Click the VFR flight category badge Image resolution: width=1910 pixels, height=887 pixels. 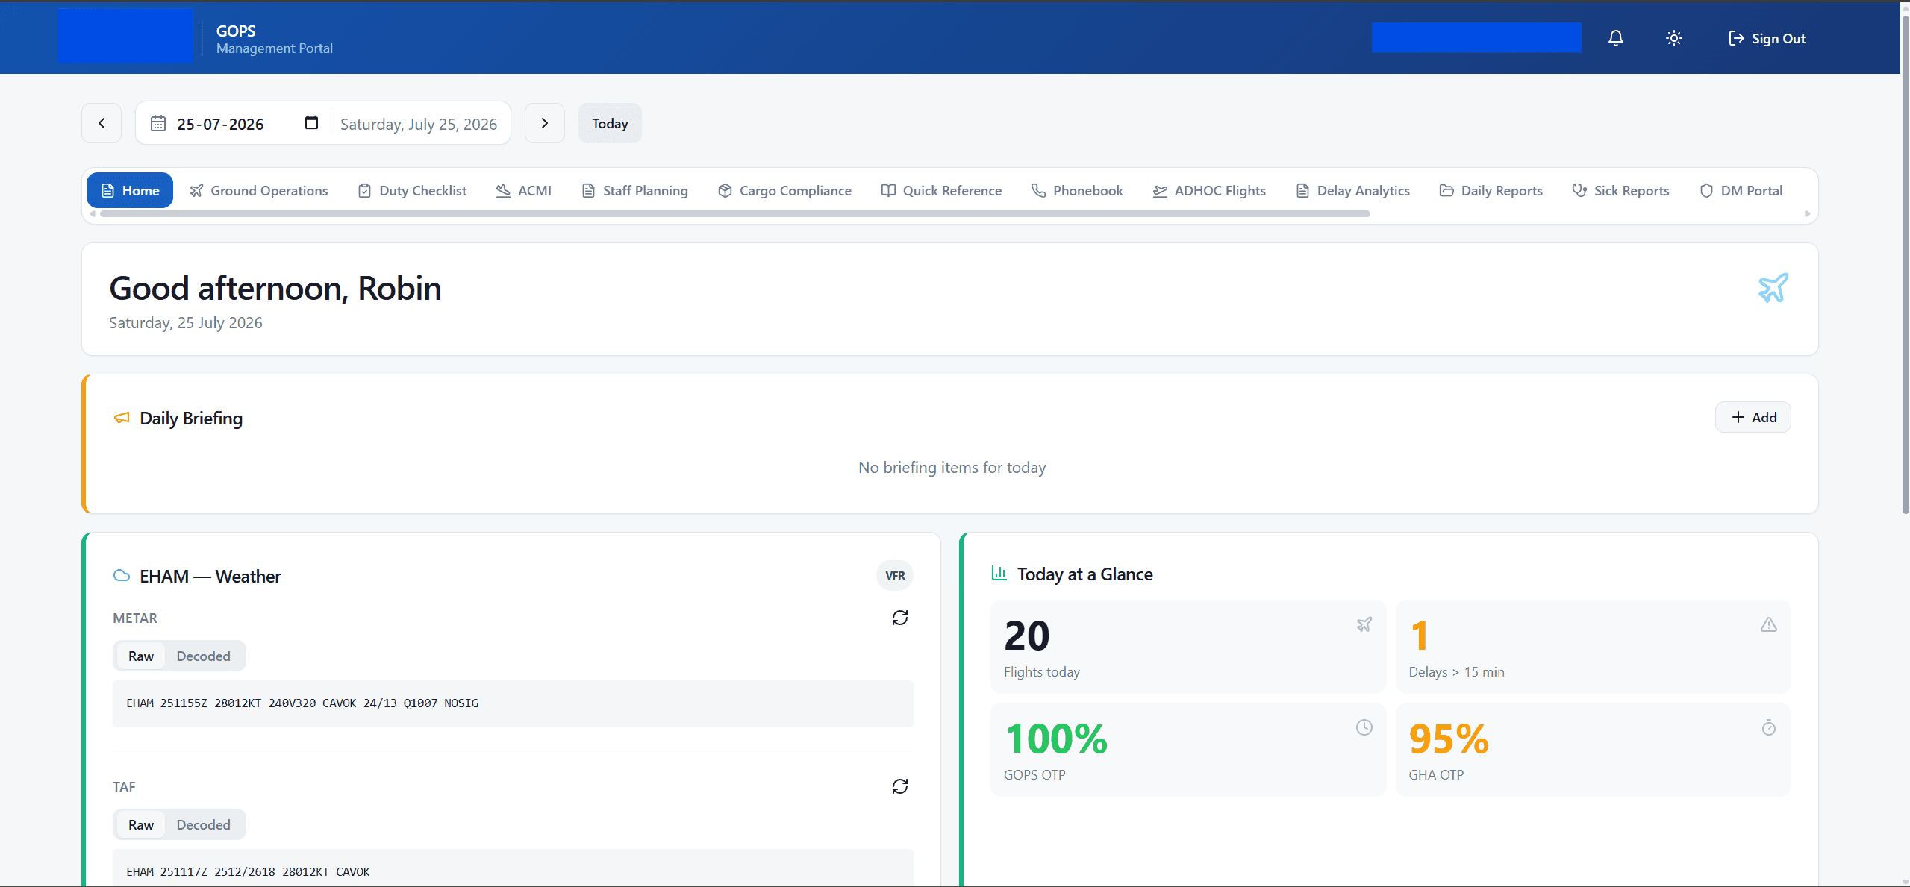(894, 575)
